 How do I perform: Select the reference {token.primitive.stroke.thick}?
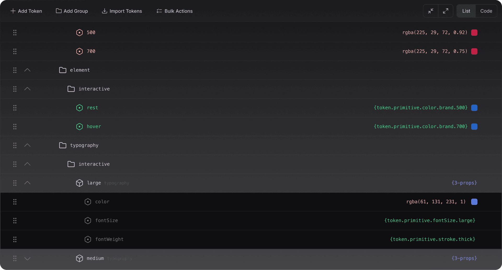tap(433, 239)
